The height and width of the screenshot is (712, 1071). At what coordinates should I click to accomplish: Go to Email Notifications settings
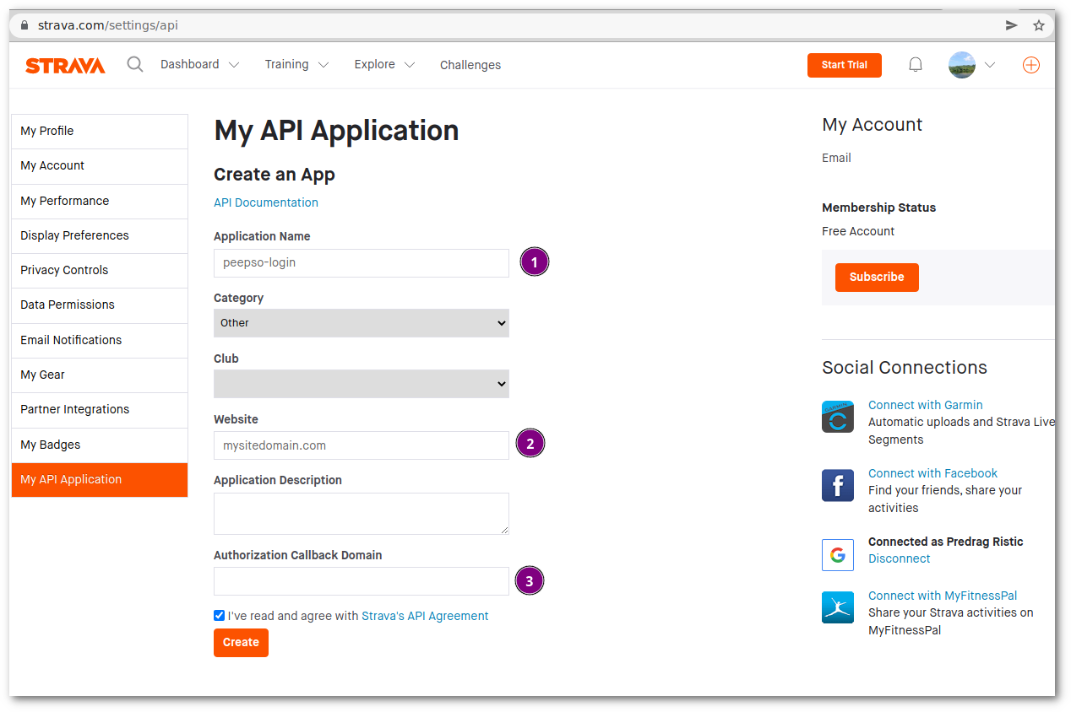(x=100, y=341)
